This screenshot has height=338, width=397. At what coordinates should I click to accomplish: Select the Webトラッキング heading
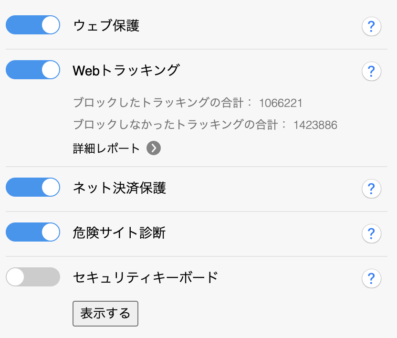126,70
